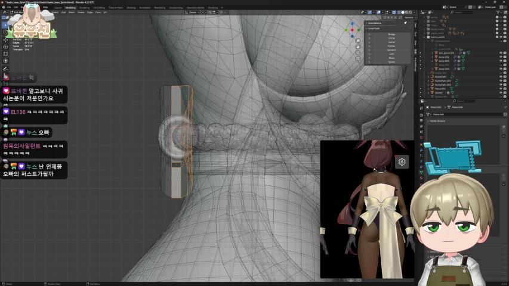
Task: Switch to rendered viewport shading
Action: (411, 13)
